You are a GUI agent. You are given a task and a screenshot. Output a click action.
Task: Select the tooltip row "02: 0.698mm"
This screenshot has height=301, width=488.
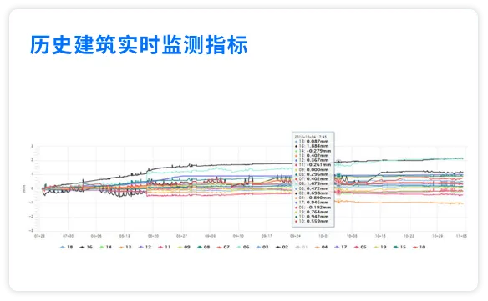pyautogui.click(x=312, y=193)
